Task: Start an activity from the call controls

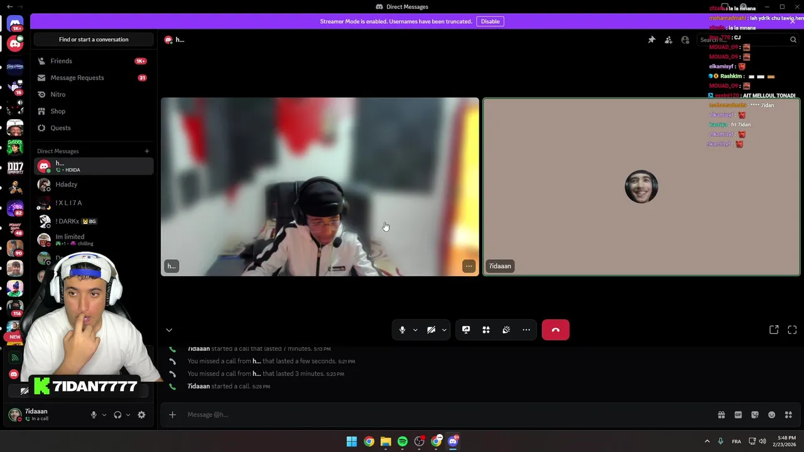Action: 486,330
